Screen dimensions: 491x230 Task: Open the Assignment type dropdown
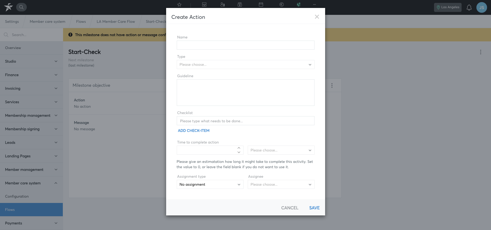(210, 184)
